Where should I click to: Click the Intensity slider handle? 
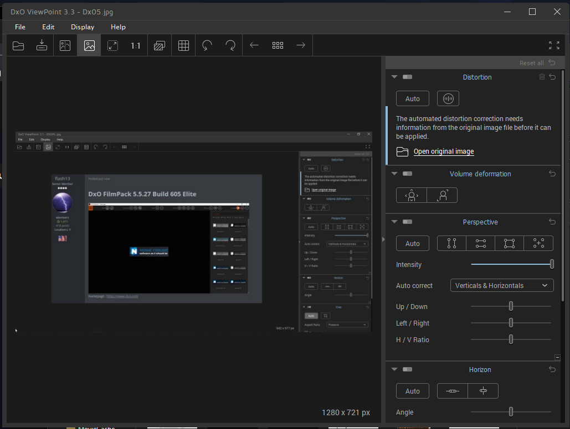[x=552, y=264]
